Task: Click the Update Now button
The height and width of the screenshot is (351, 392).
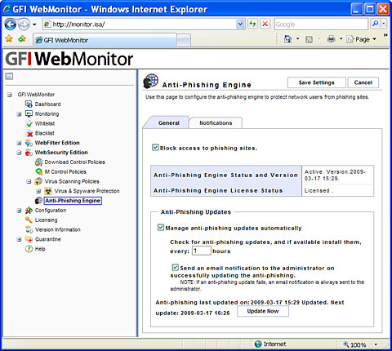Action: 263,311
